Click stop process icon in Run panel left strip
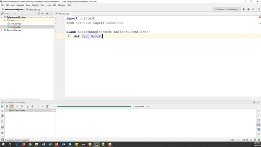Viewport: 261px width, 147px height. click(x=2, y=121)
